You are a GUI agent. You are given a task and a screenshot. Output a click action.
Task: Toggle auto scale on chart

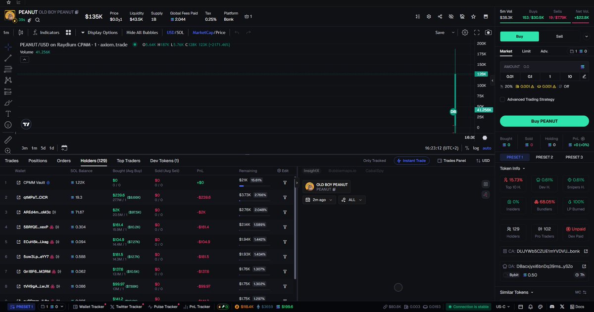tap(487, 148)
